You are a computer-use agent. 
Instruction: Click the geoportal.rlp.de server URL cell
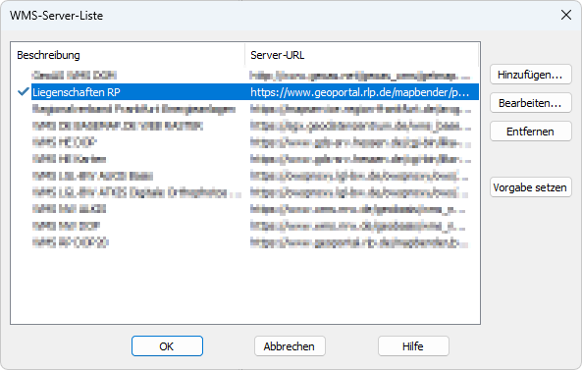[x=359, y=92]
